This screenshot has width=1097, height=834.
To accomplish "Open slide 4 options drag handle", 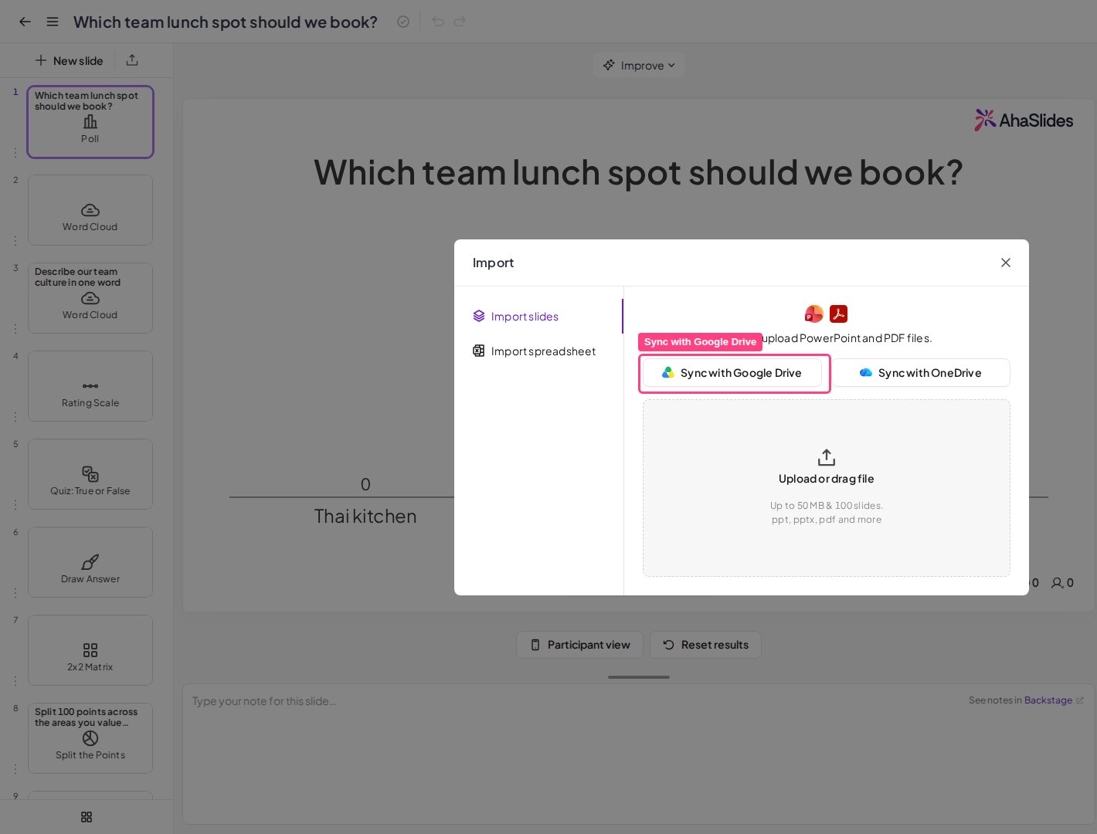I will click(x=15, y=417).
